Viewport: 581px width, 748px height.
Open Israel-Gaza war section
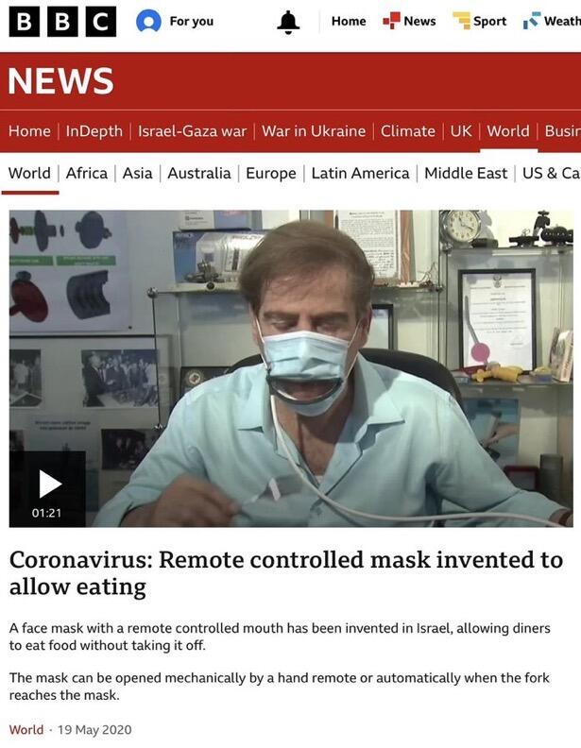[192, 130]
